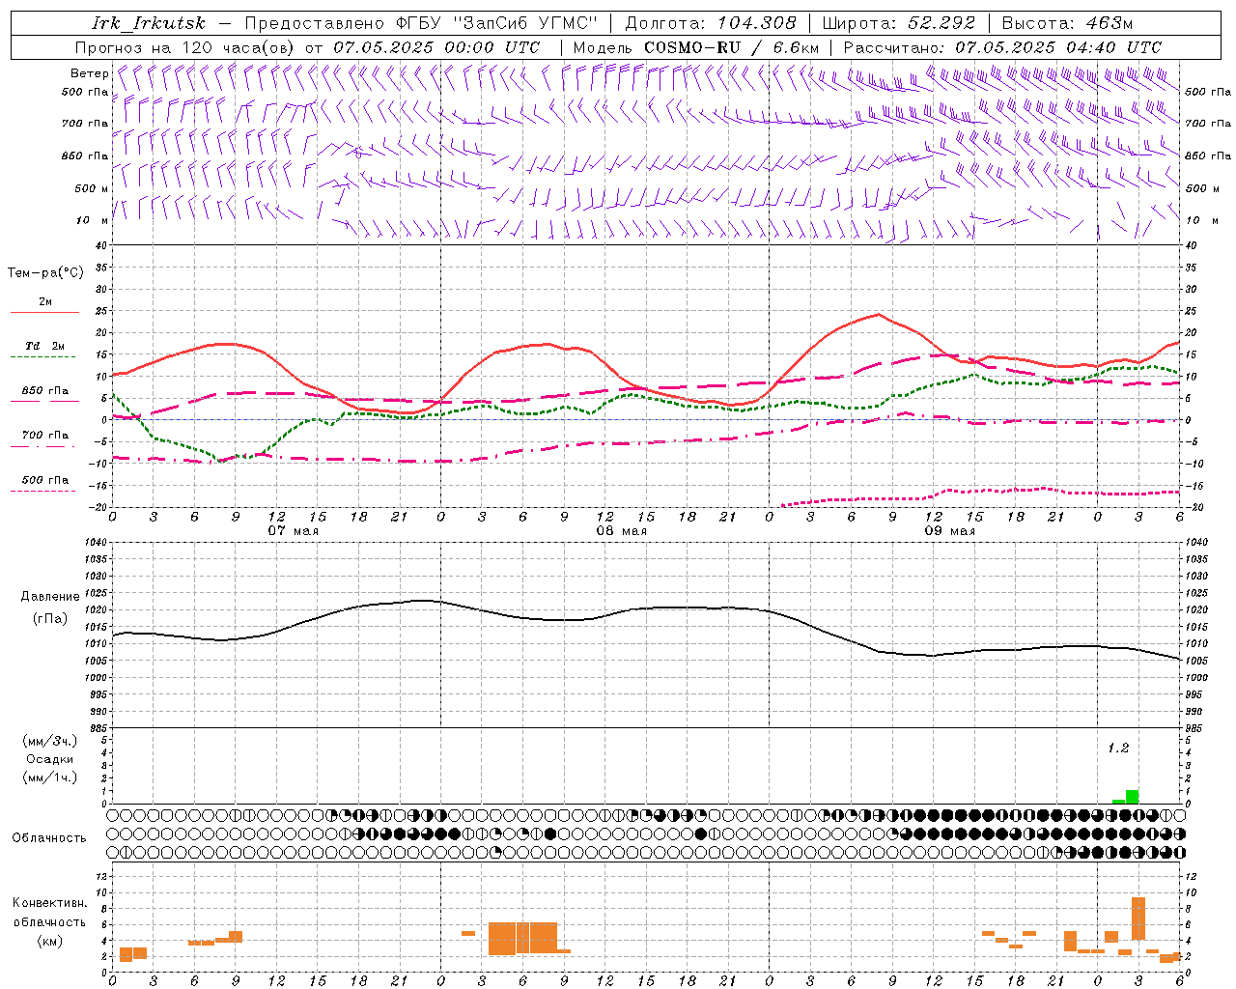Viewport: 1236px width, 989px height.
Task: Click the Рассчитано: 07.05.2025 04:40 UTC text
Action: tap(1002, 47)
